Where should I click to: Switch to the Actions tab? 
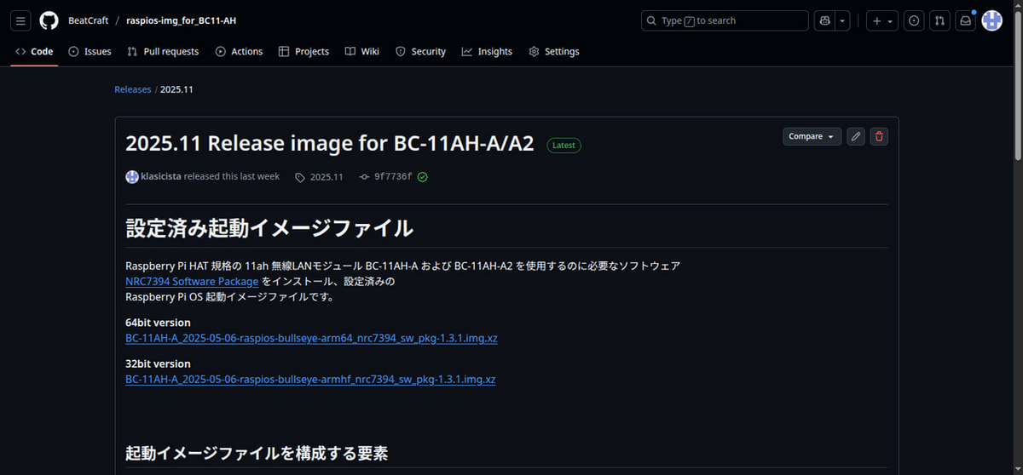pyautogui.click(x=239, y=51)
